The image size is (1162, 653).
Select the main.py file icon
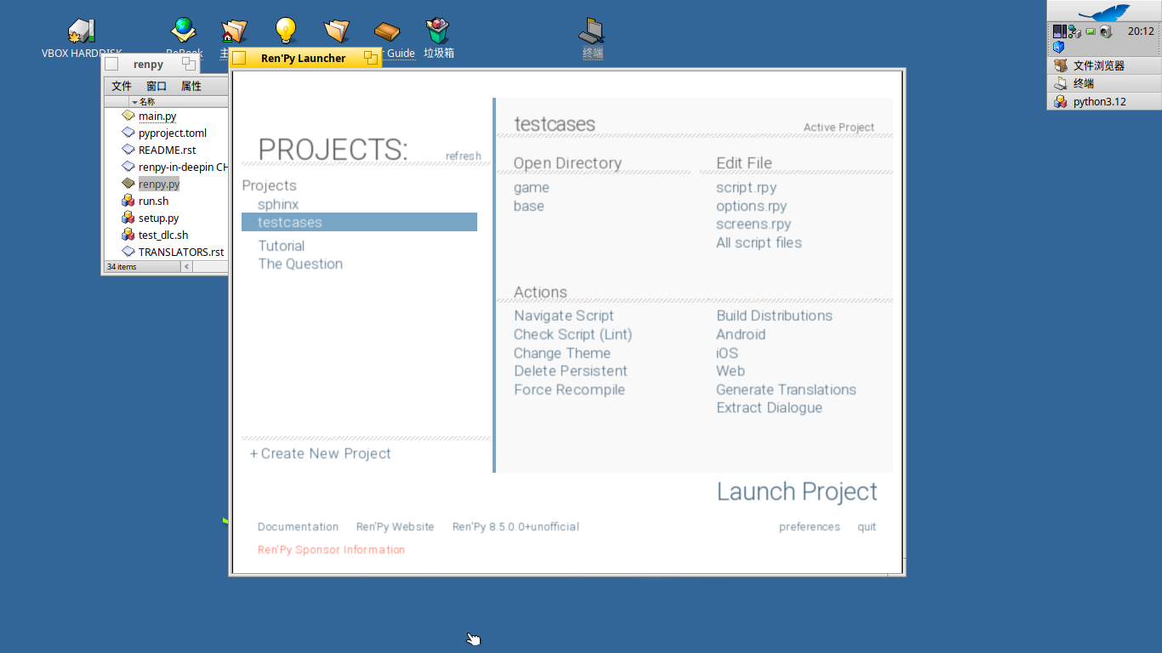[128, 116]
